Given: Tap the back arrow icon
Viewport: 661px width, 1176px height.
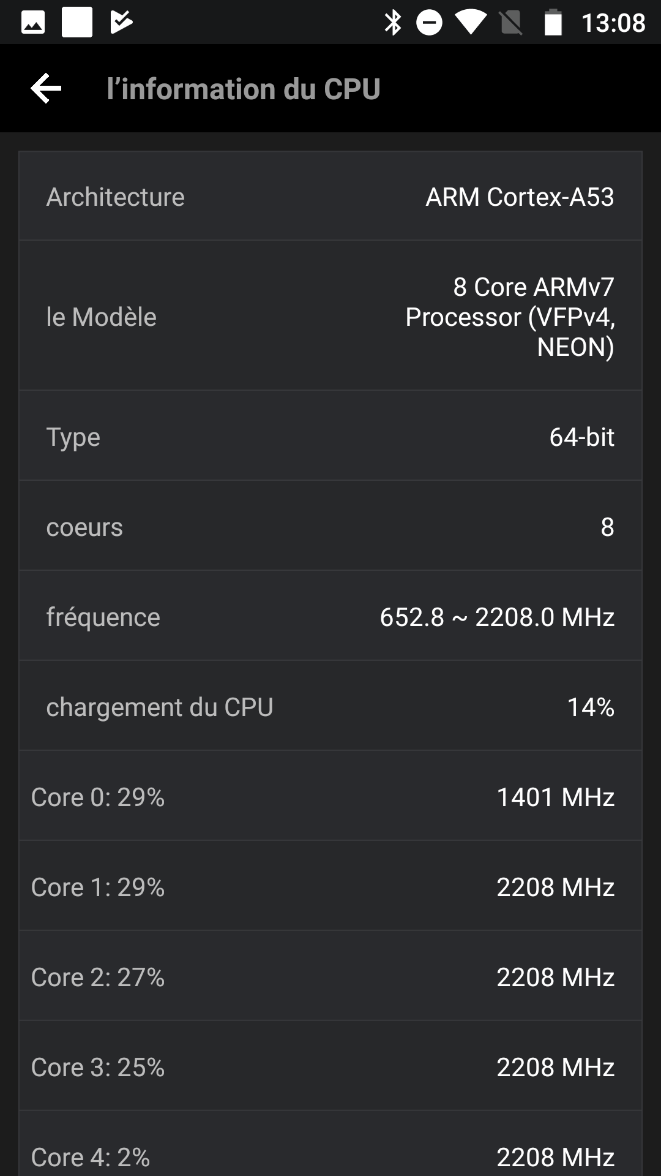Looking at the screenshot, I should click(x=47, y=89).
